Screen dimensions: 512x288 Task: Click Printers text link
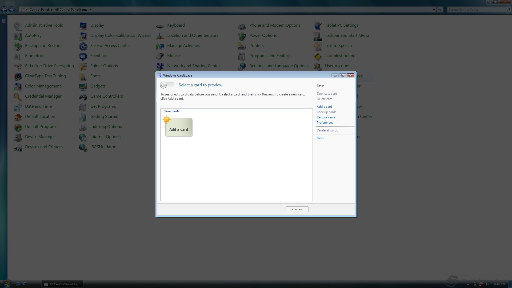[256, 46]
